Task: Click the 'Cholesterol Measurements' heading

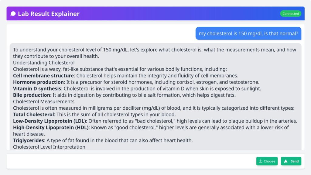Action: [43, 101]
